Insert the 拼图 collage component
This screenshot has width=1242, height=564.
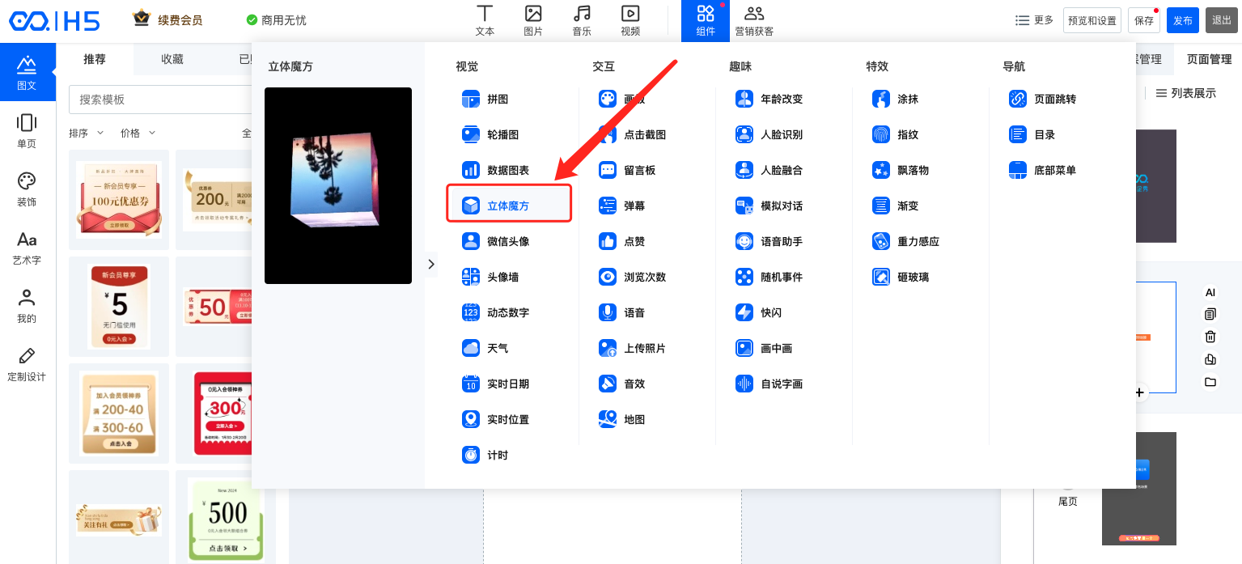point(497,99)
